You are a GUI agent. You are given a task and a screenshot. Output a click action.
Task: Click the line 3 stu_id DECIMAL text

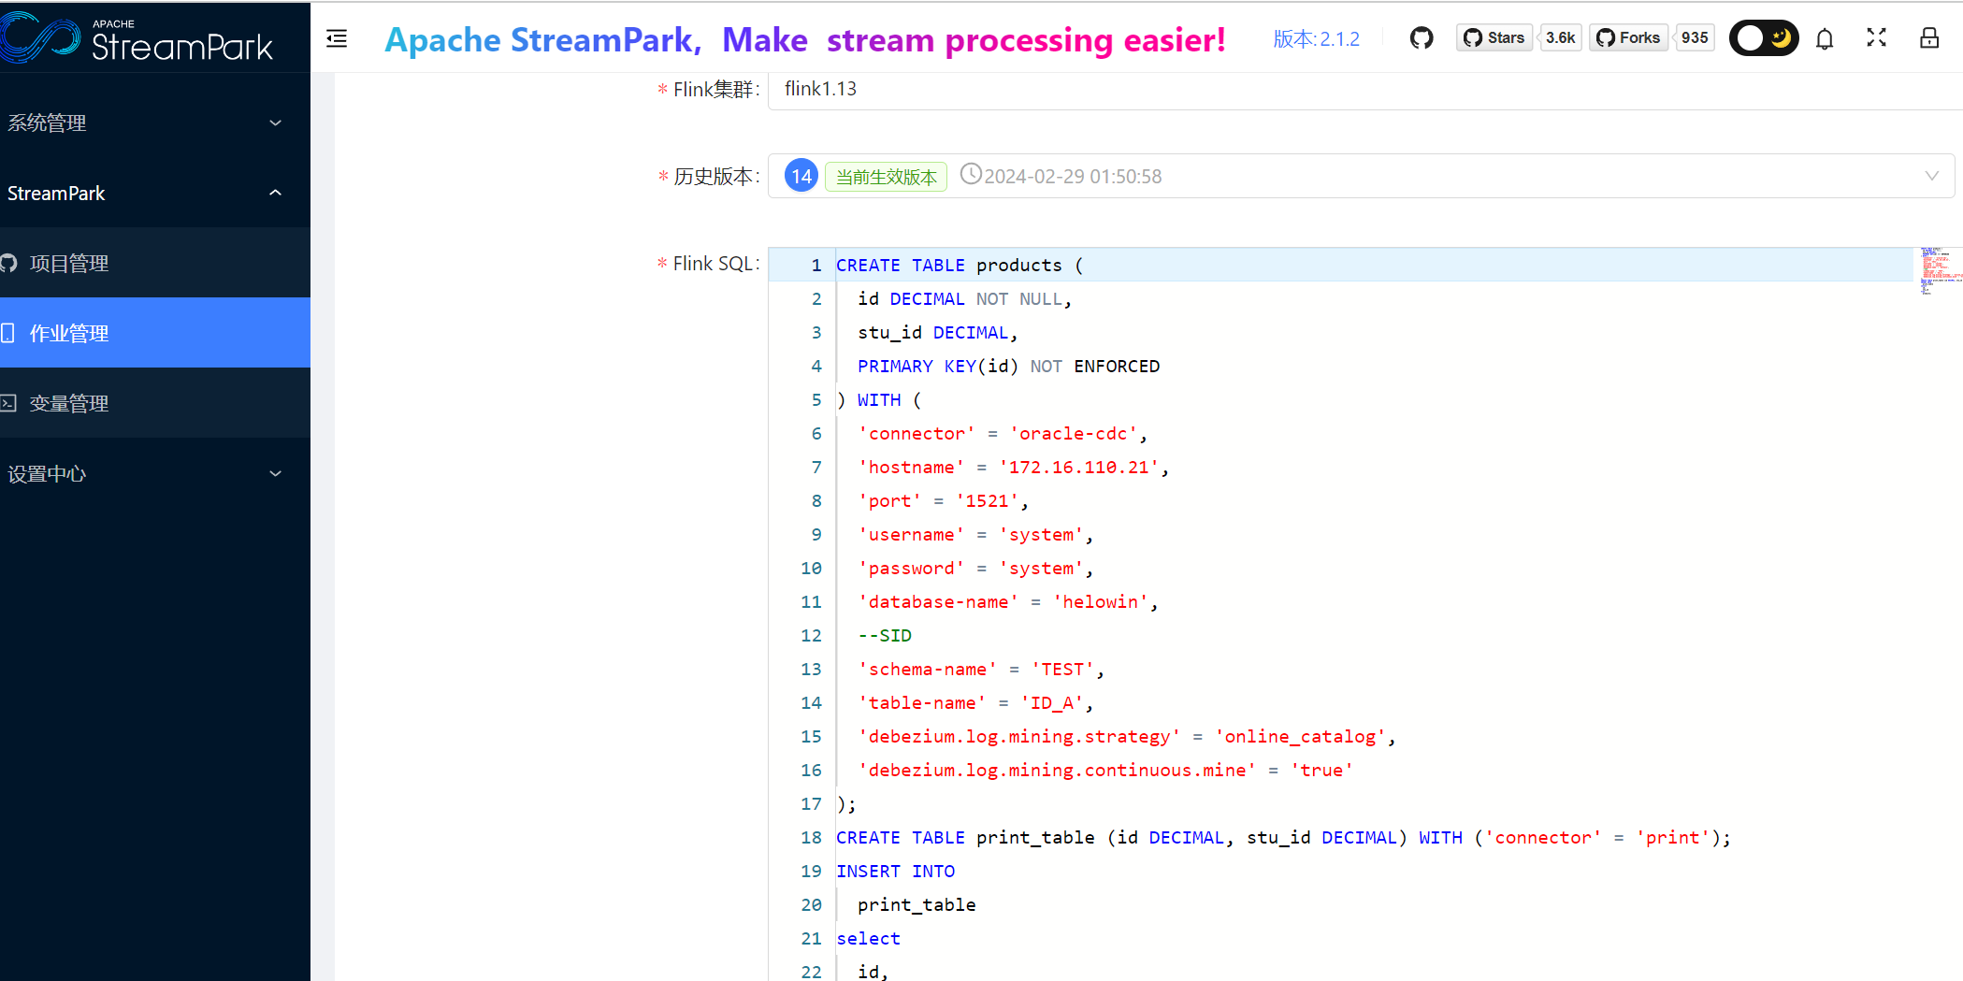937,333
